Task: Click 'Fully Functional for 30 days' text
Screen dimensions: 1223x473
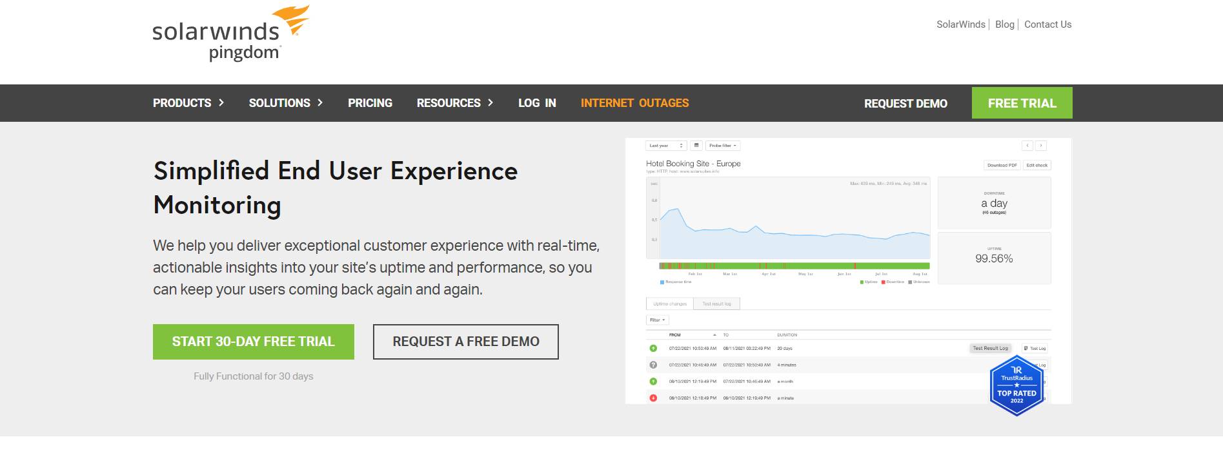Action: coord(254,376)
